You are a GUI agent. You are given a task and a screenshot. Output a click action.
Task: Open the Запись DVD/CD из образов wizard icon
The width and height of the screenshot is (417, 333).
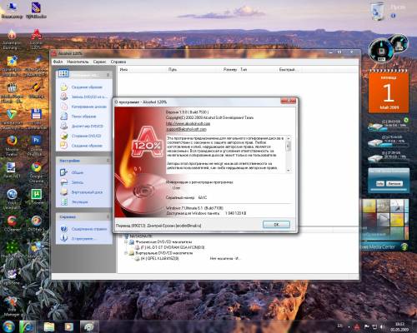(64, 97)
